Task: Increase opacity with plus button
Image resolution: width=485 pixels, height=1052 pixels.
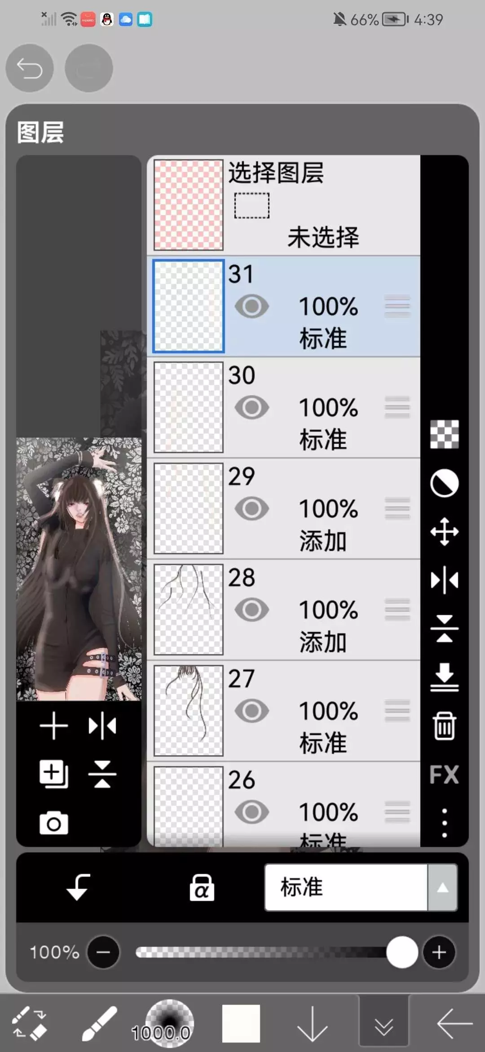Action: 439,952
